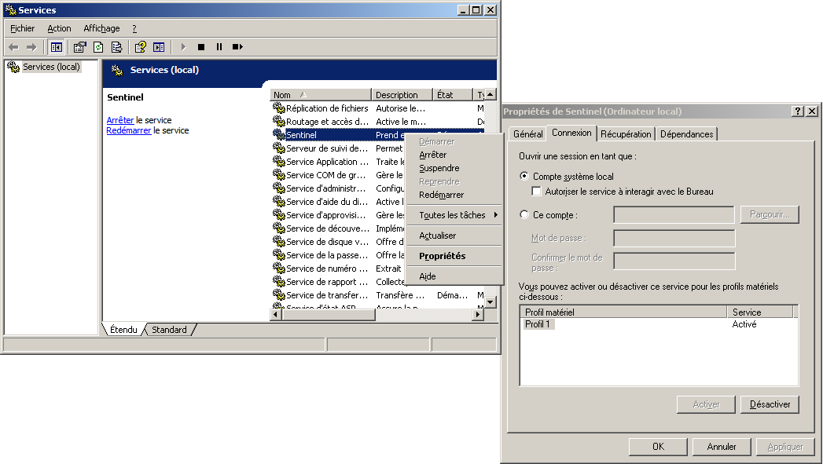Select Compte système local radio button

pos(524,176)
